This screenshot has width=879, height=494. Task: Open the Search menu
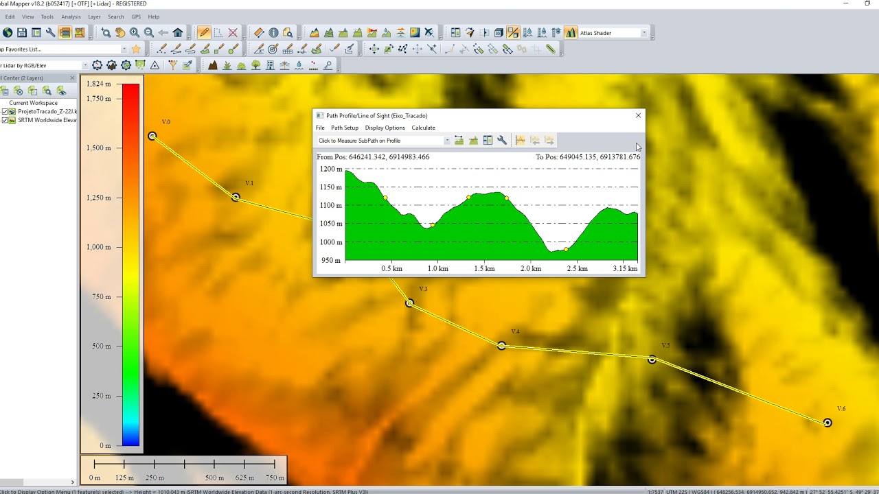coord(116,16)
